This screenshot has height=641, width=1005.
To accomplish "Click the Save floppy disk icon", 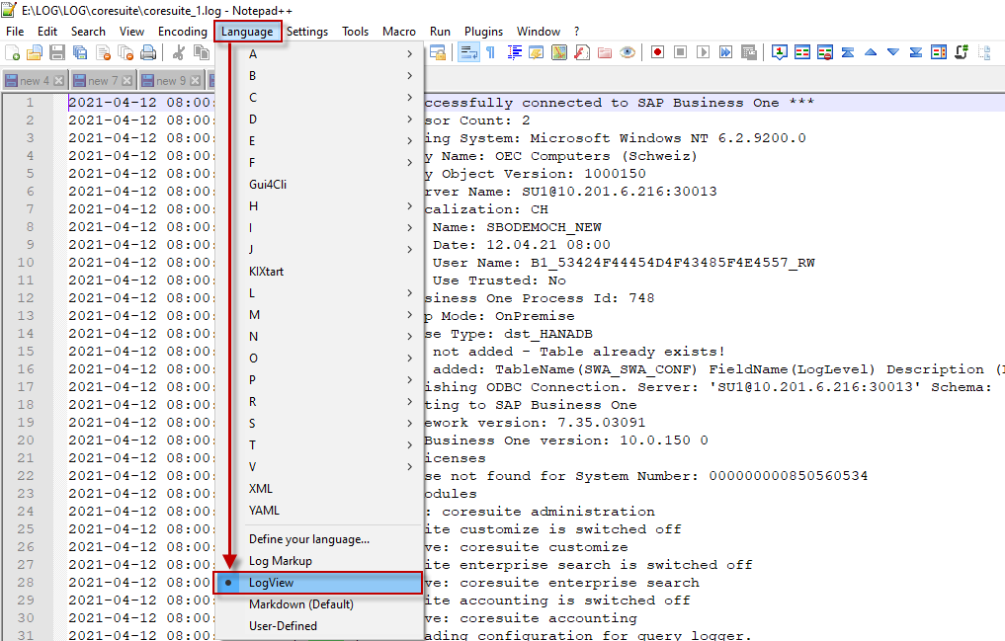I will tap(57, 52).
